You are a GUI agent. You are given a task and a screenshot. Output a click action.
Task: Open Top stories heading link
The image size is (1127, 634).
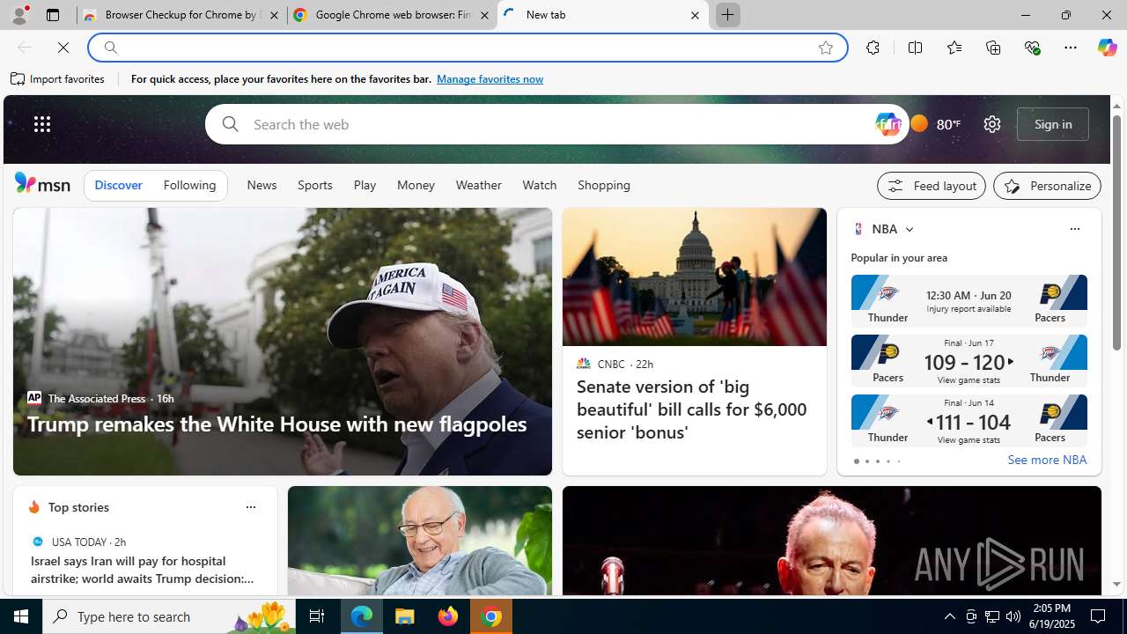[78, 507]
